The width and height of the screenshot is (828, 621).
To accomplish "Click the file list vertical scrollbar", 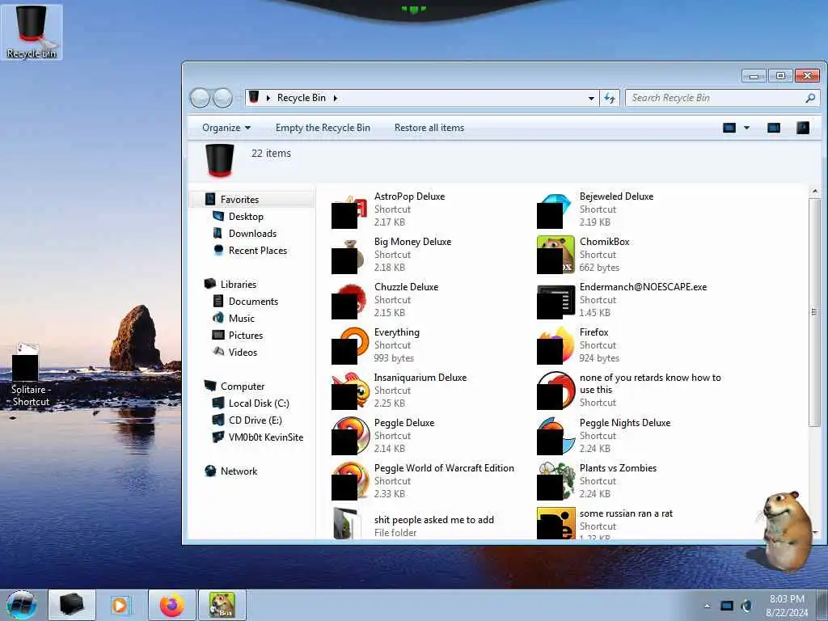I will click(x=814, y=311).
